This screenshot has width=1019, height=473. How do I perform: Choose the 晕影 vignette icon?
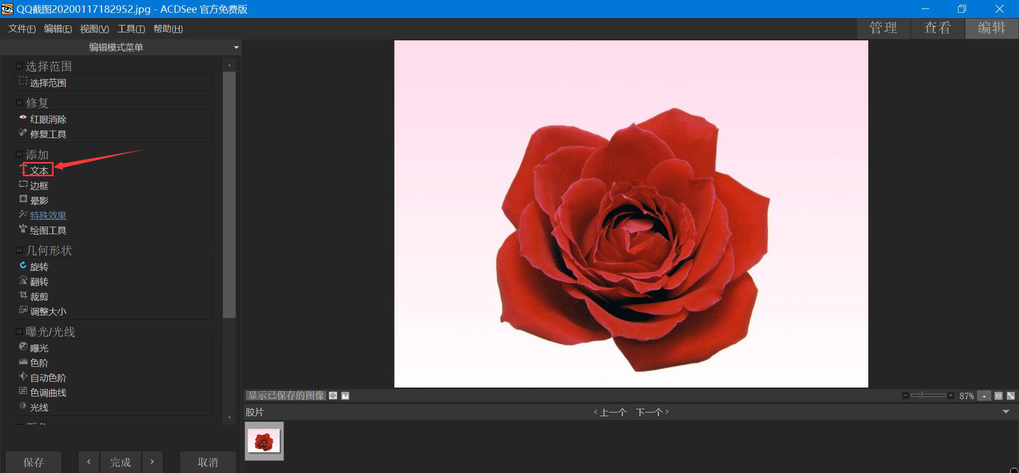[23, 199]
